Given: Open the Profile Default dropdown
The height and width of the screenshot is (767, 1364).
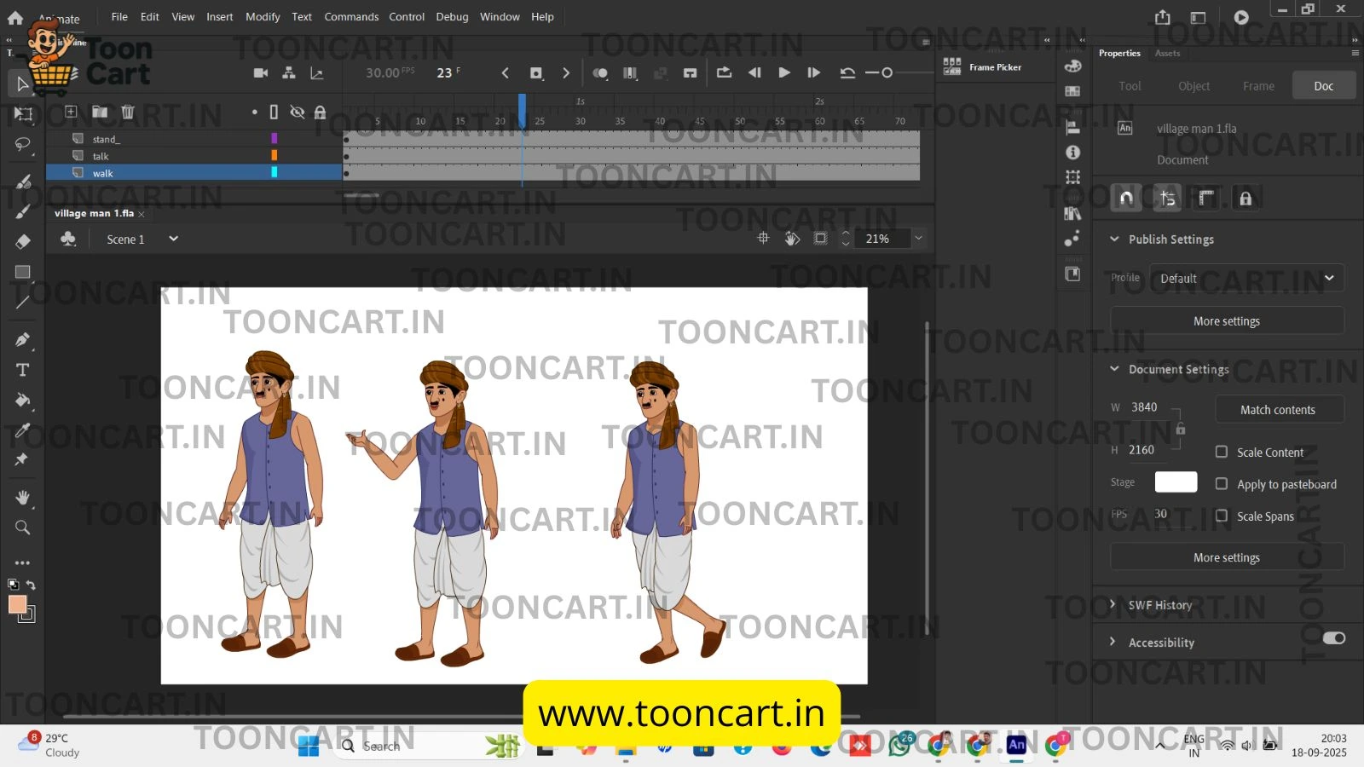Looking at the screenshot, I should (x=1246, y=279).
